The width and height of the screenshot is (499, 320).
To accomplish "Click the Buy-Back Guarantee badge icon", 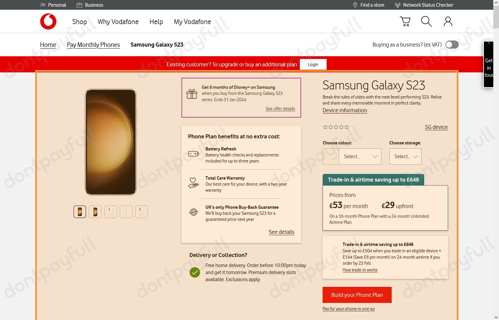I will [x=193, y=212].
